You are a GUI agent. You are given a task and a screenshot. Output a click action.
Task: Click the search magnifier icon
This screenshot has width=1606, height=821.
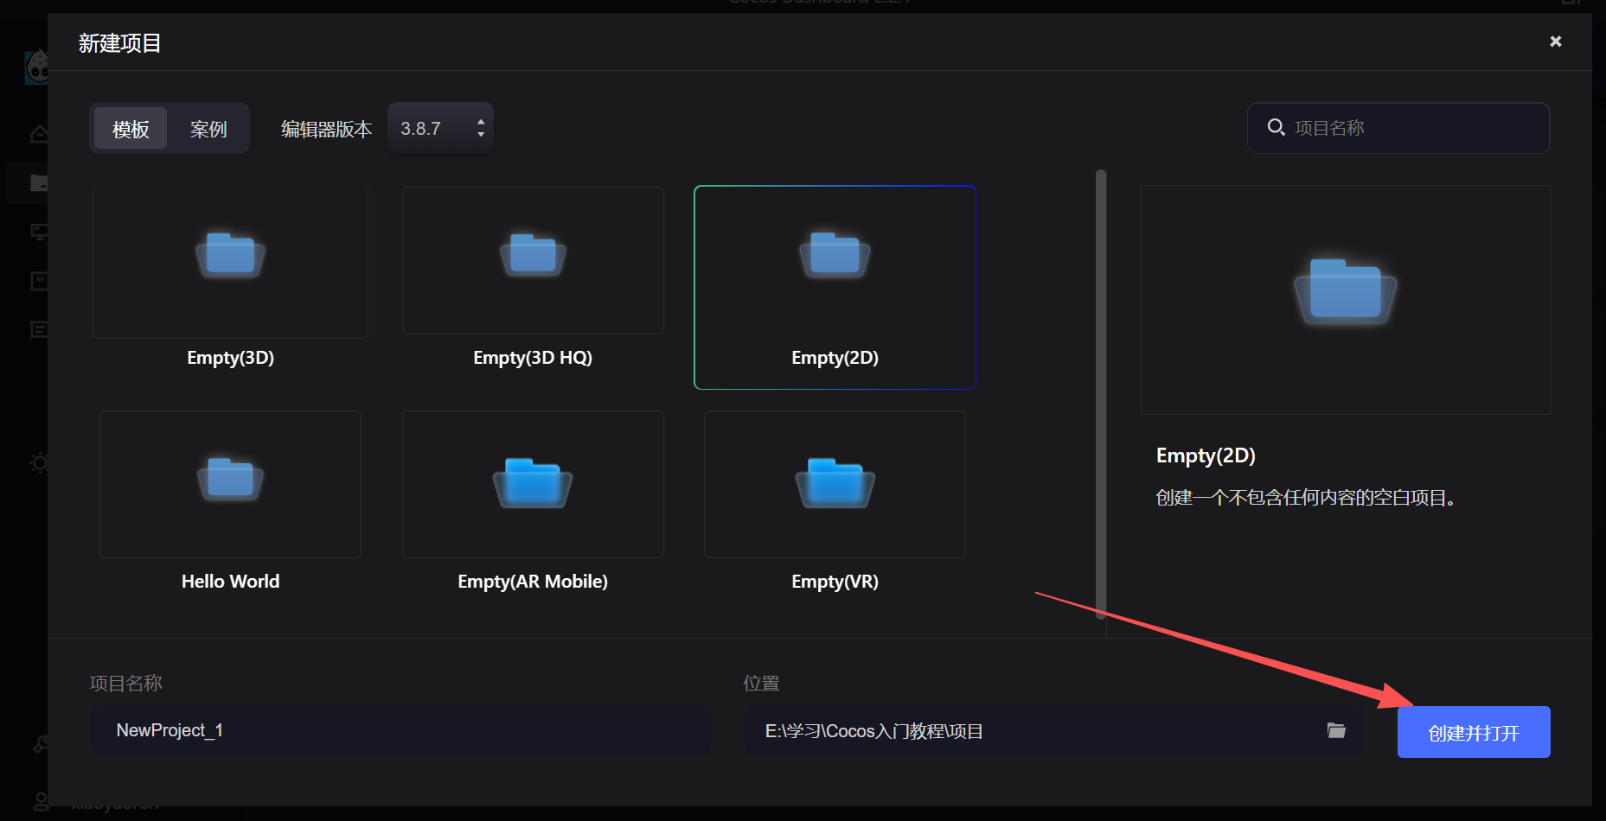click(x=1276, y=128)
